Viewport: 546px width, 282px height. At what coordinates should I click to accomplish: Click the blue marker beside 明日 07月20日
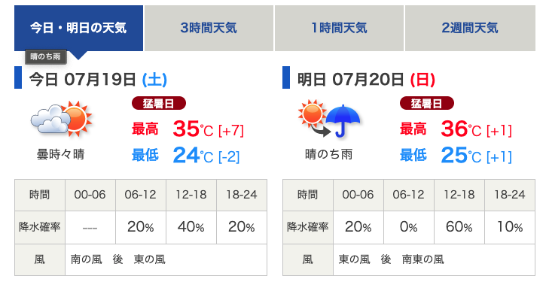[x=286, y=77]
